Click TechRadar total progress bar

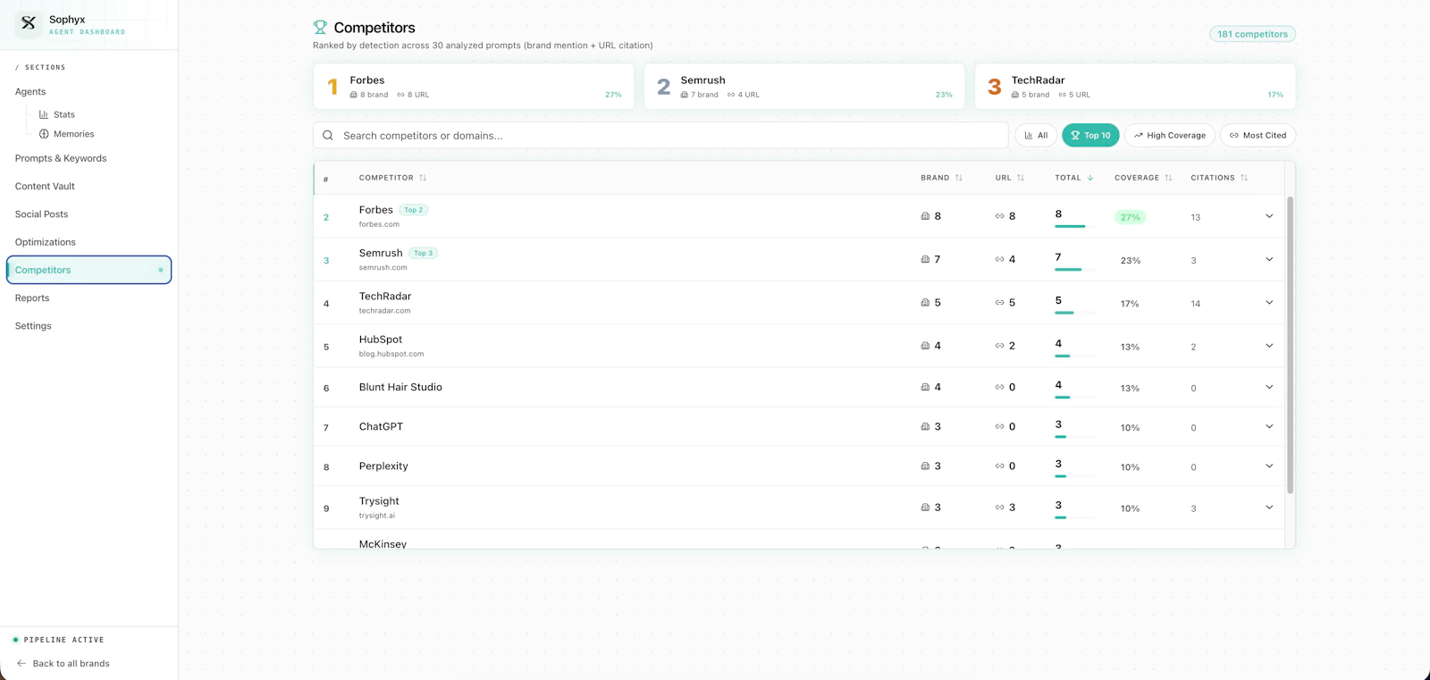coord(1075,313)
